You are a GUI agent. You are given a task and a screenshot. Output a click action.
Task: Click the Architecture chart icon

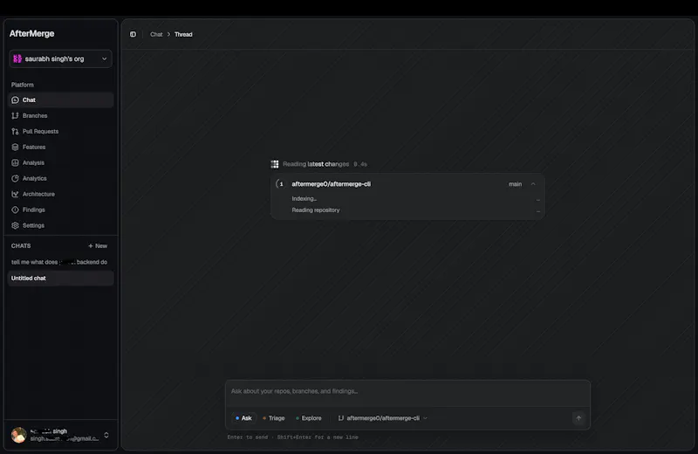tap(15, 194)
